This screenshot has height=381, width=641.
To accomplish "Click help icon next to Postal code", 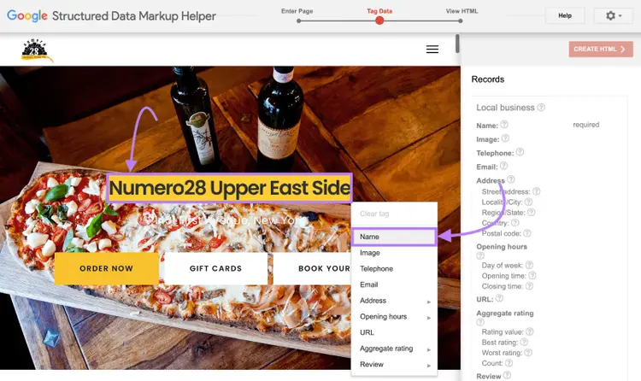I will (x=527, y=233).
